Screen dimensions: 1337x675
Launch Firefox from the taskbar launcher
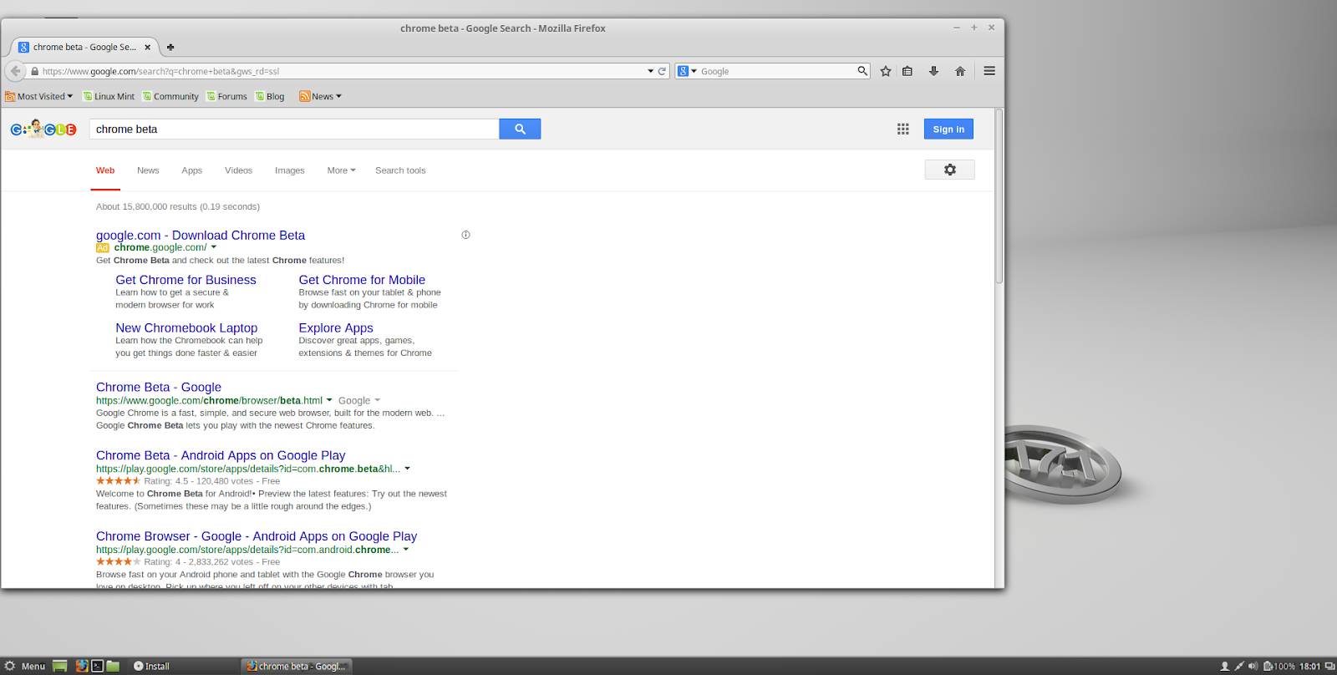pyautogui.click(x=82, y=666)
